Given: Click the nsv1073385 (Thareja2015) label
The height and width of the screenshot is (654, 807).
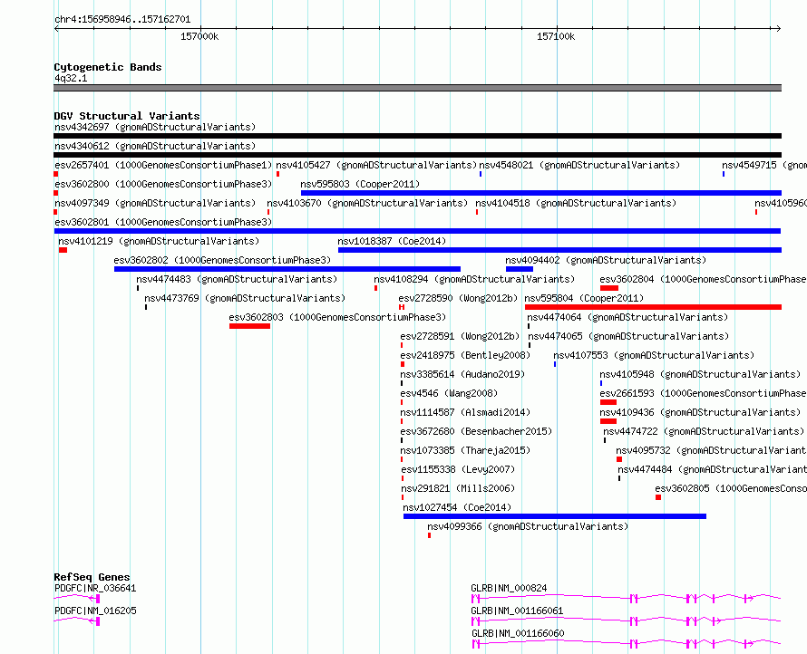Looking at the screenshot, I should [465, 450].
